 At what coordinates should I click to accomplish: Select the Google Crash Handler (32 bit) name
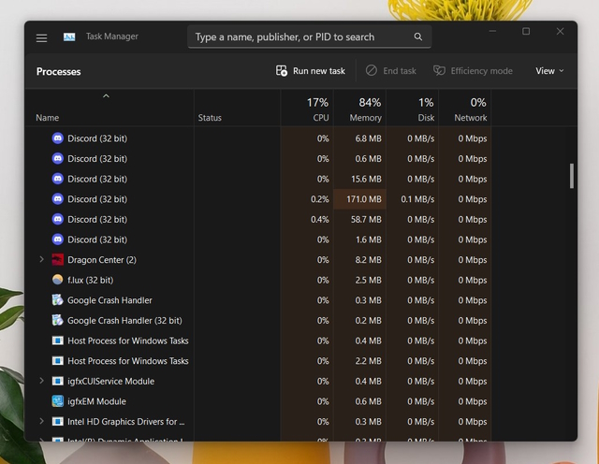click(124, 321)
